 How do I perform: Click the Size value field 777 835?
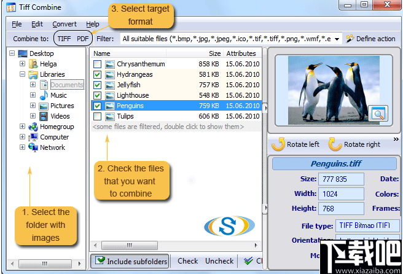[341, 179]
